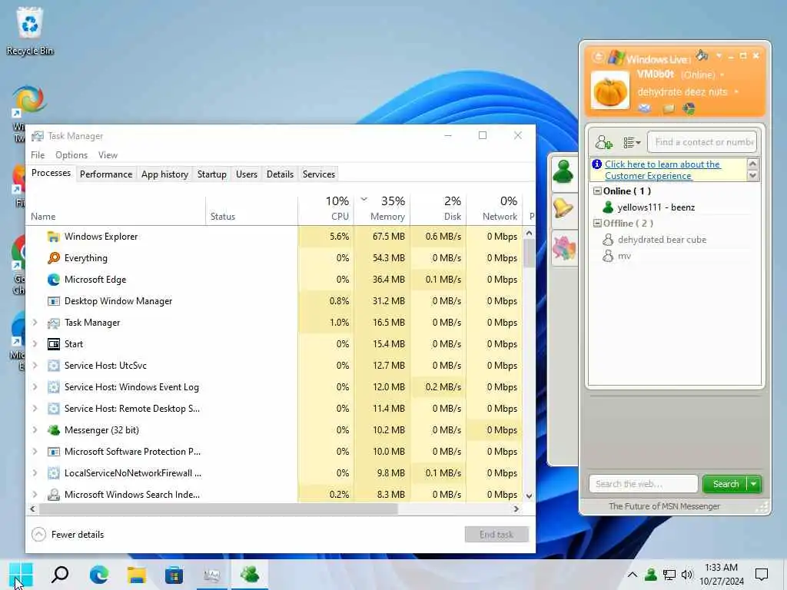Open the personal message dropdown beside dehydrate deez nuts

[x=736, y=92]
